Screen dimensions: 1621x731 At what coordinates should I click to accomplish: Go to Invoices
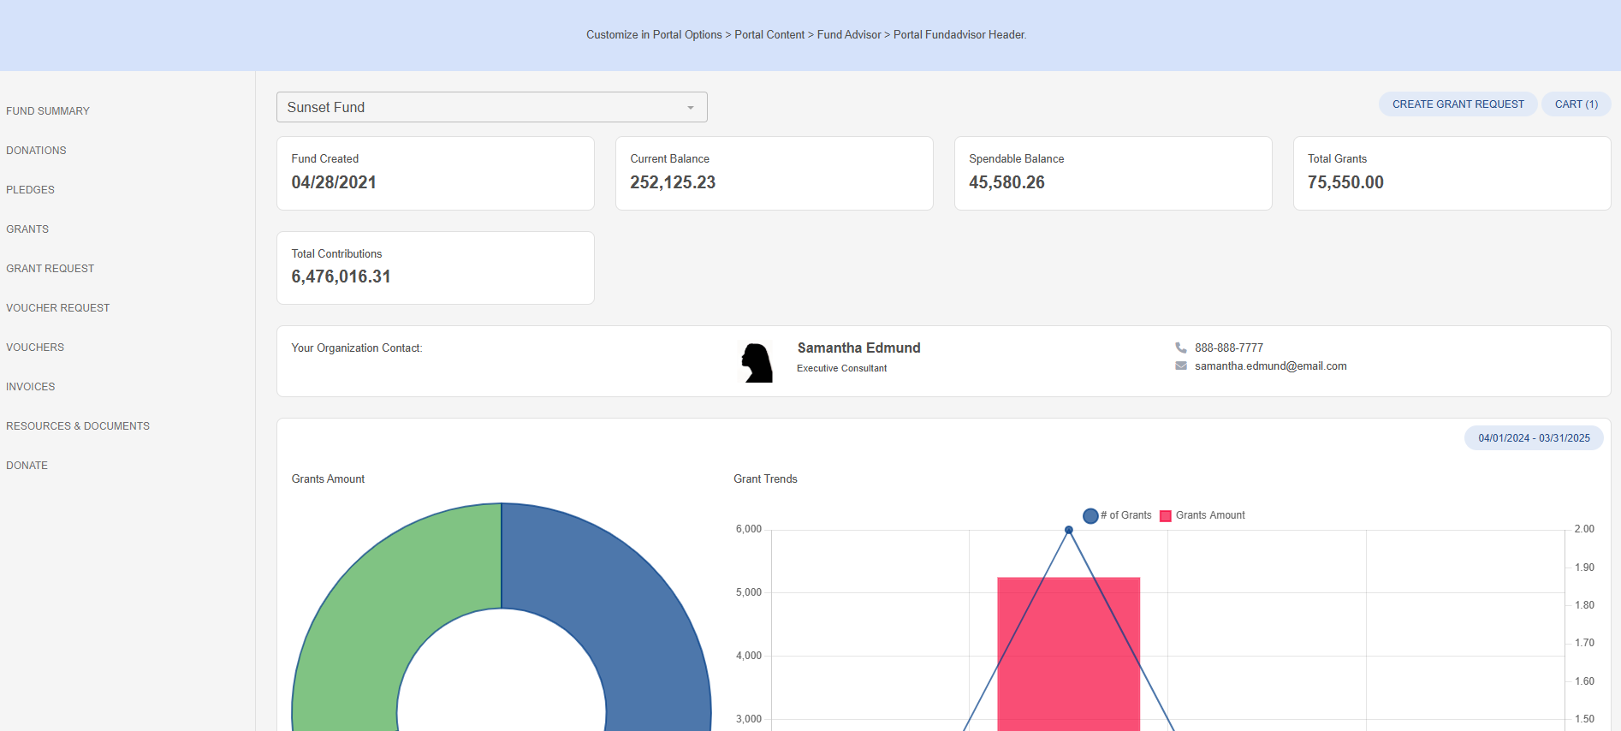pyautogui.click(x=30, y=387)
